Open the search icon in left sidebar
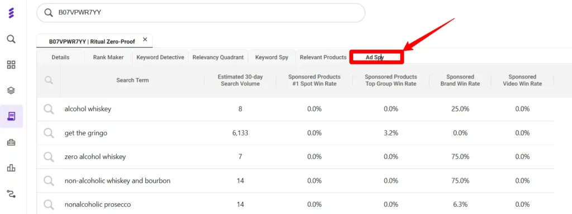The image size is (572, 214). pyautogui.click(x=11, y=39)
